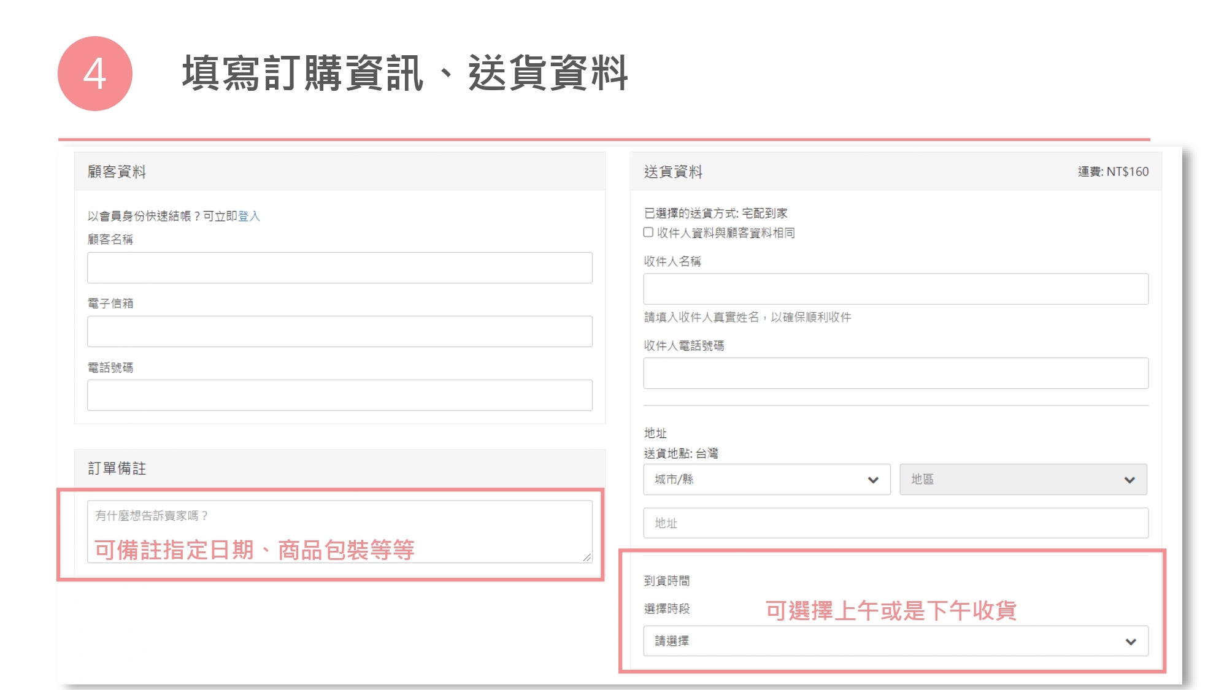Click the 登入 login link

tap(249, 216)
